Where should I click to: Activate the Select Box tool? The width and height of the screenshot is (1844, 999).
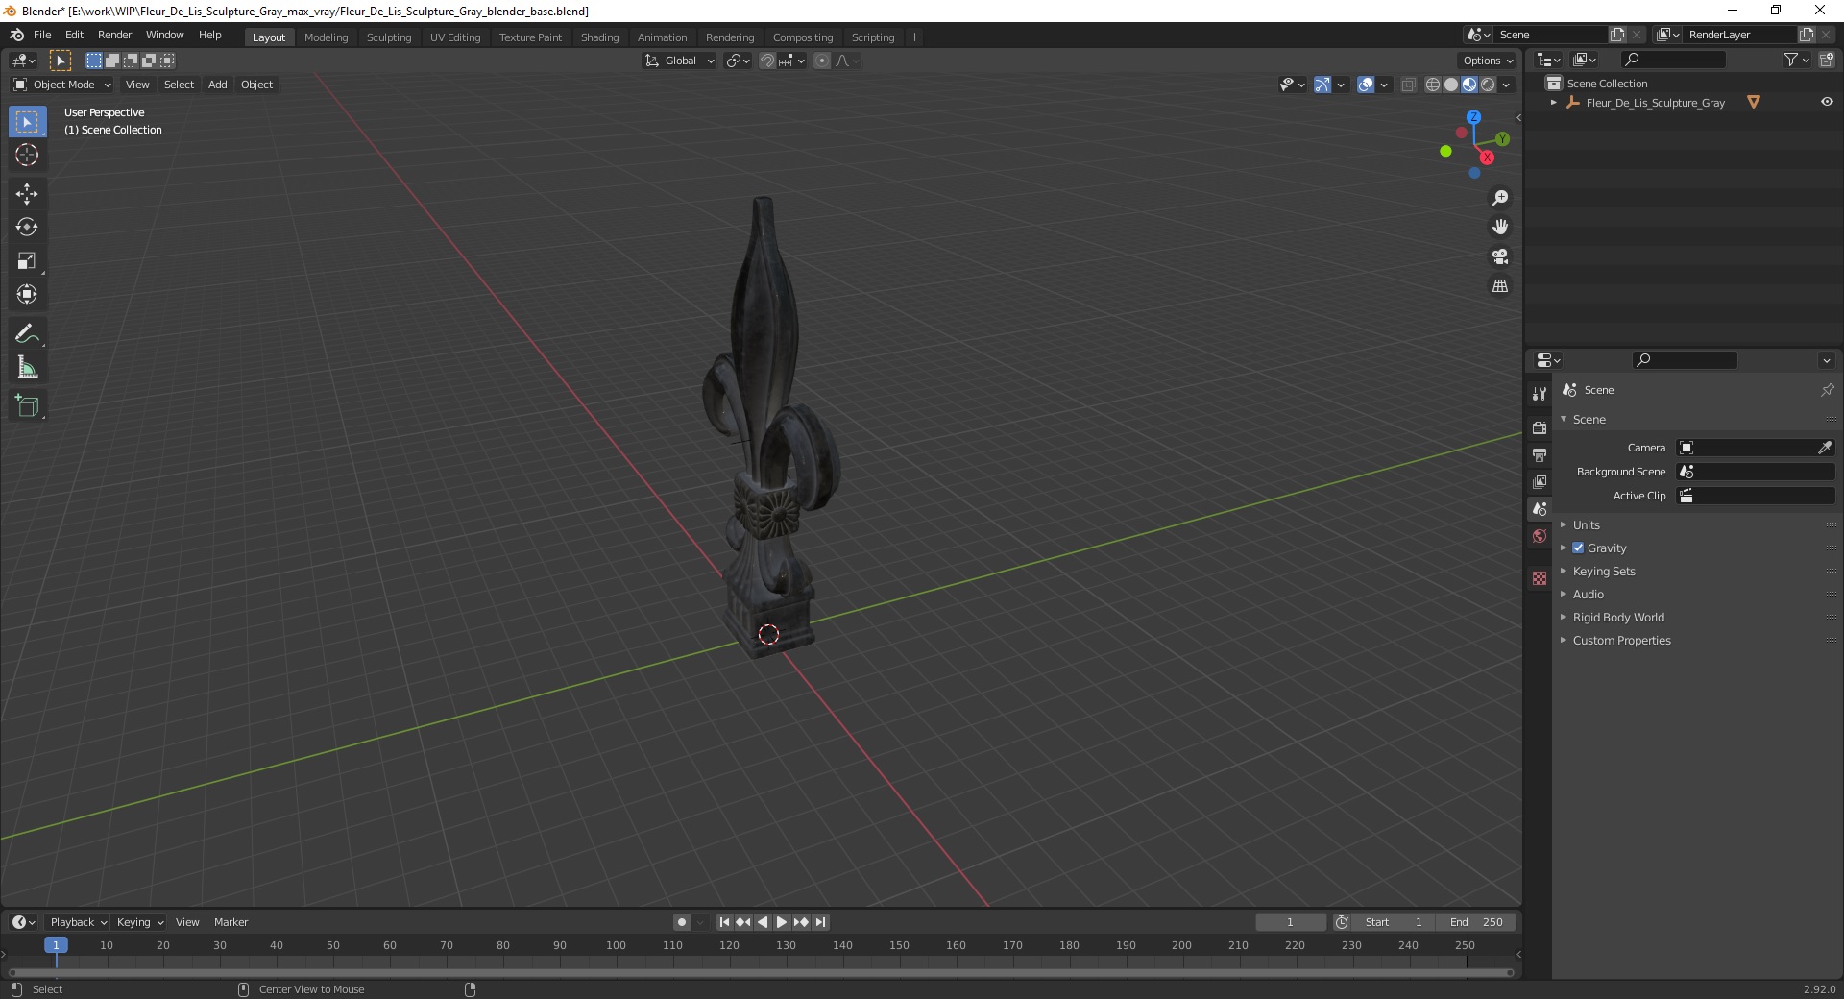[27, 122]
